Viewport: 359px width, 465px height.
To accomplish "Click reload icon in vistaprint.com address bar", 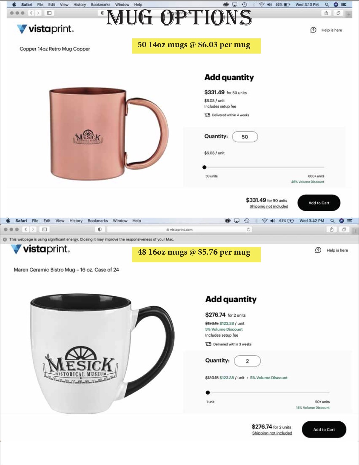I will point(249,229).
